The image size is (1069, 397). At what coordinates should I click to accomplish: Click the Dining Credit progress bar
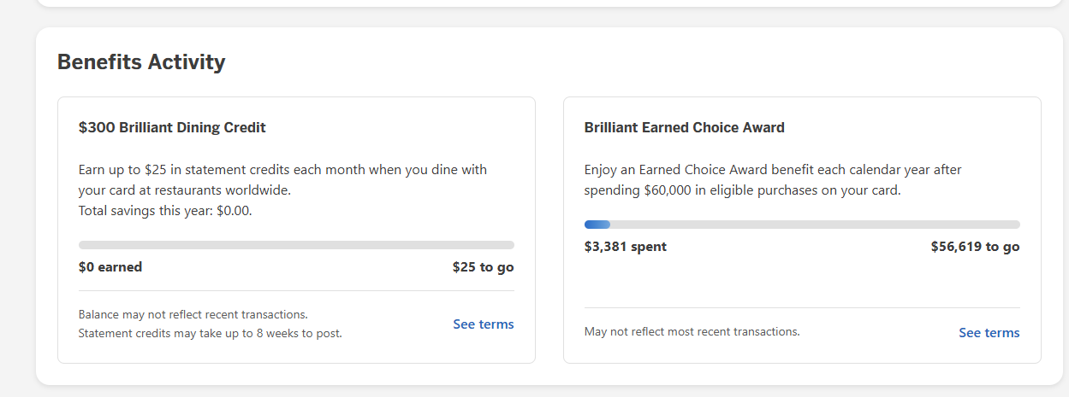[296, 245]
